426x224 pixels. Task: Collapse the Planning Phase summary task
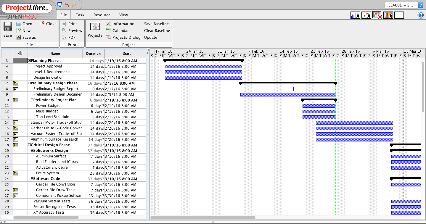30,61
